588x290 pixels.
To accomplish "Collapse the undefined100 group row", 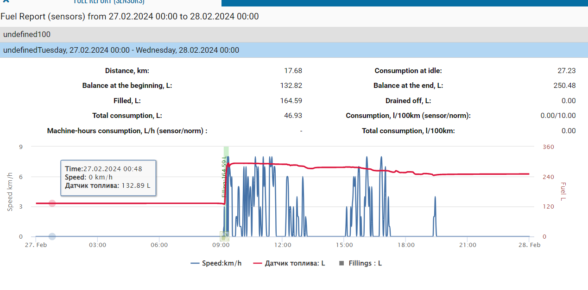I will point(27,34).
